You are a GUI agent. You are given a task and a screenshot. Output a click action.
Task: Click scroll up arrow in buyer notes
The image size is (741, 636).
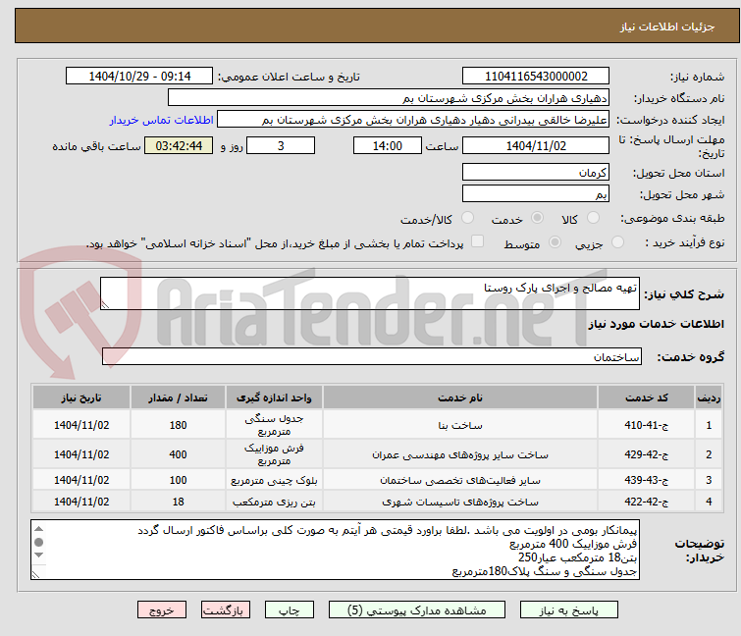click(x=38, y=529)
